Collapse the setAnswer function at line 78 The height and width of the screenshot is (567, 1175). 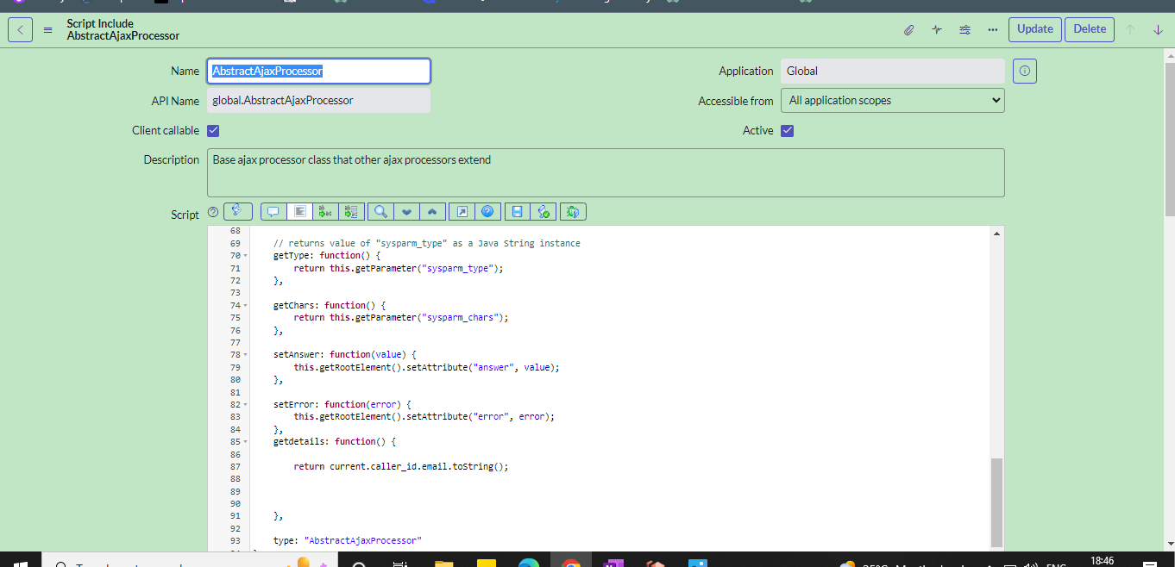[246, 355]
